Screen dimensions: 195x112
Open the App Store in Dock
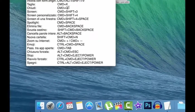(x=89, y=106)
